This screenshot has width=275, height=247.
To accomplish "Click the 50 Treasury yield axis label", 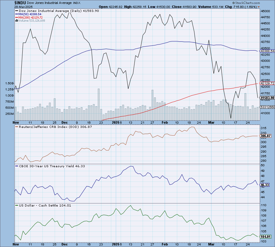I will coord(263,165).
